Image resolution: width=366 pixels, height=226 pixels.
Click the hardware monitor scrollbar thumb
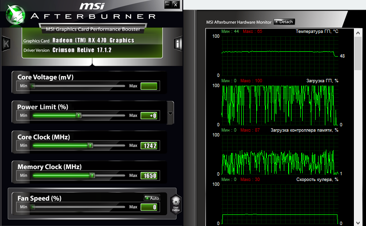[x=358, y=53]
